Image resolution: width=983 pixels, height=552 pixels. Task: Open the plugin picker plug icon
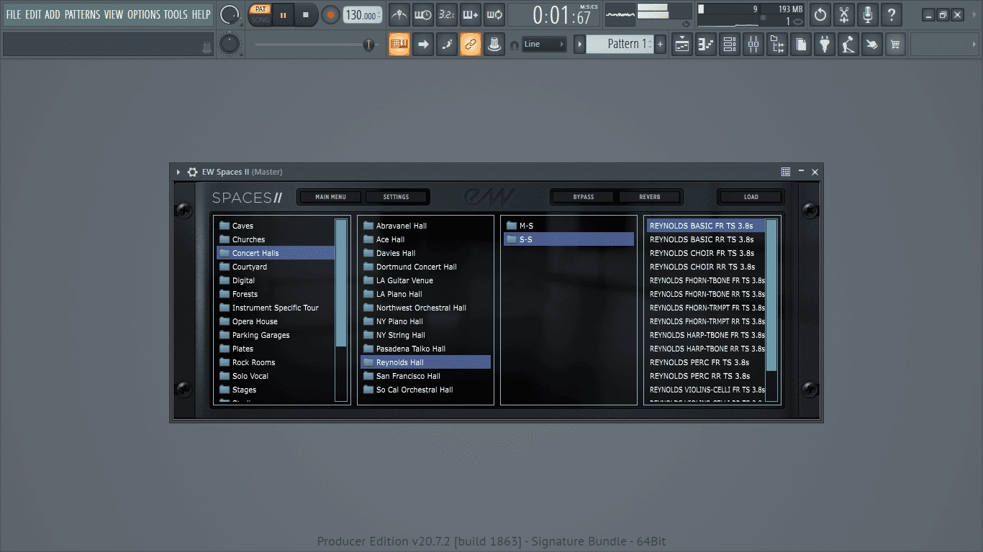click(825, 44)
